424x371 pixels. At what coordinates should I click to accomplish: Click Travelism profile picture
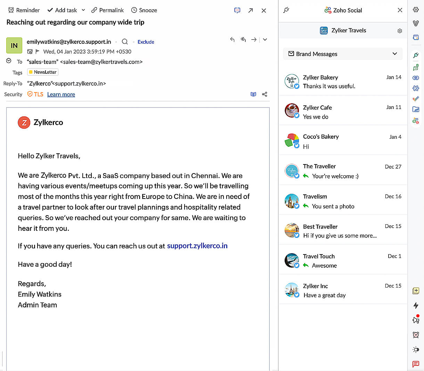(292, 201)
